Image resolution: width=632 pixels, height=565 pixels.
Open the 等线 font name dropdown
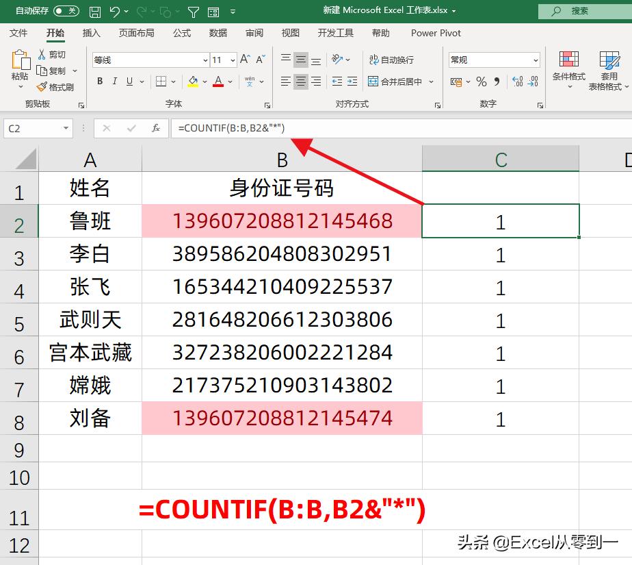coord(205,60)
